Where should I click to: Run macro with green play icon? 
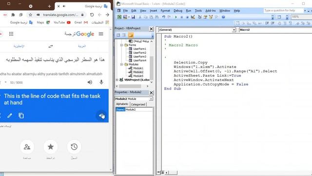coord(176,17)
